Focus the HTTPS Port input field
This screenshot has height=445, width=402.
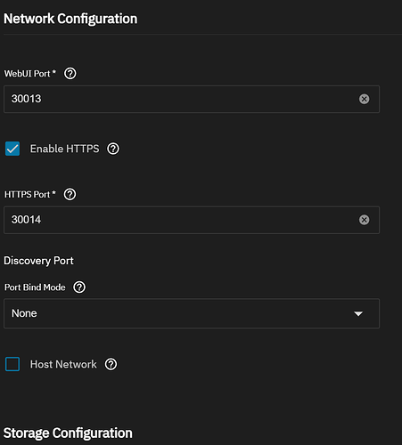click(192, 220)
